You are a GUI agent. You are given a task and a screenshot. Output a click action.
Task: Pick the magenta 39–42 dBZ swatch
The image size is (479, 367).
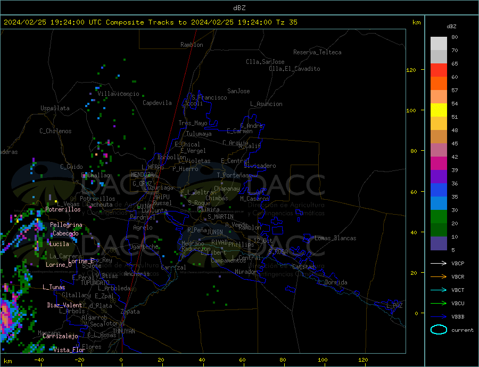439,164
